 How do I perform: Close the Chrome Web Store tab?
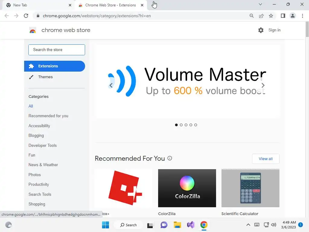[142, 5]
